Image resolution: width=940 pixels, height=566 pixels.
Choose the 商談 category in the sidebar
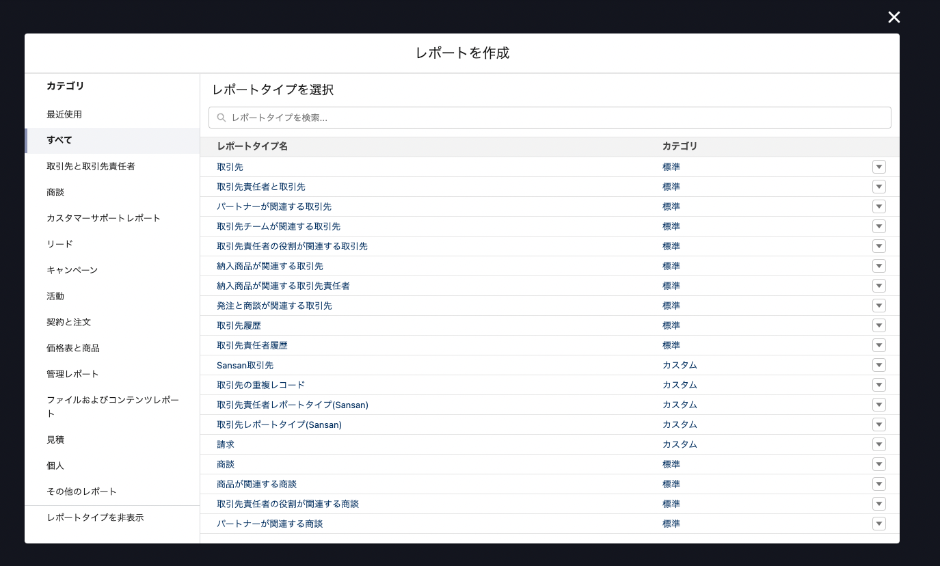click(112, 192)
